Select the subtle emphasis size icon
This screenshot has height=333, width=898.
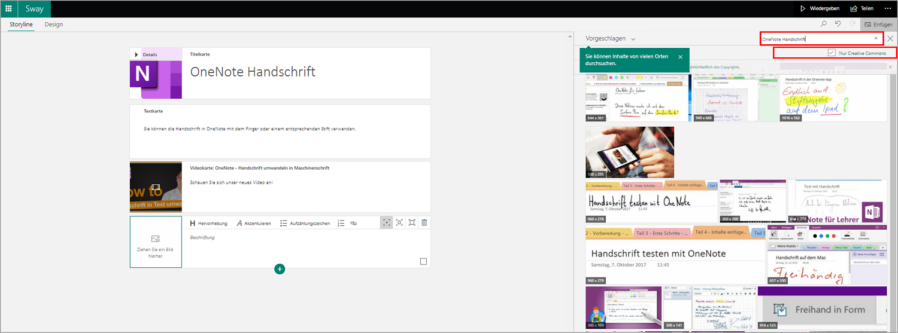[387, 222]
